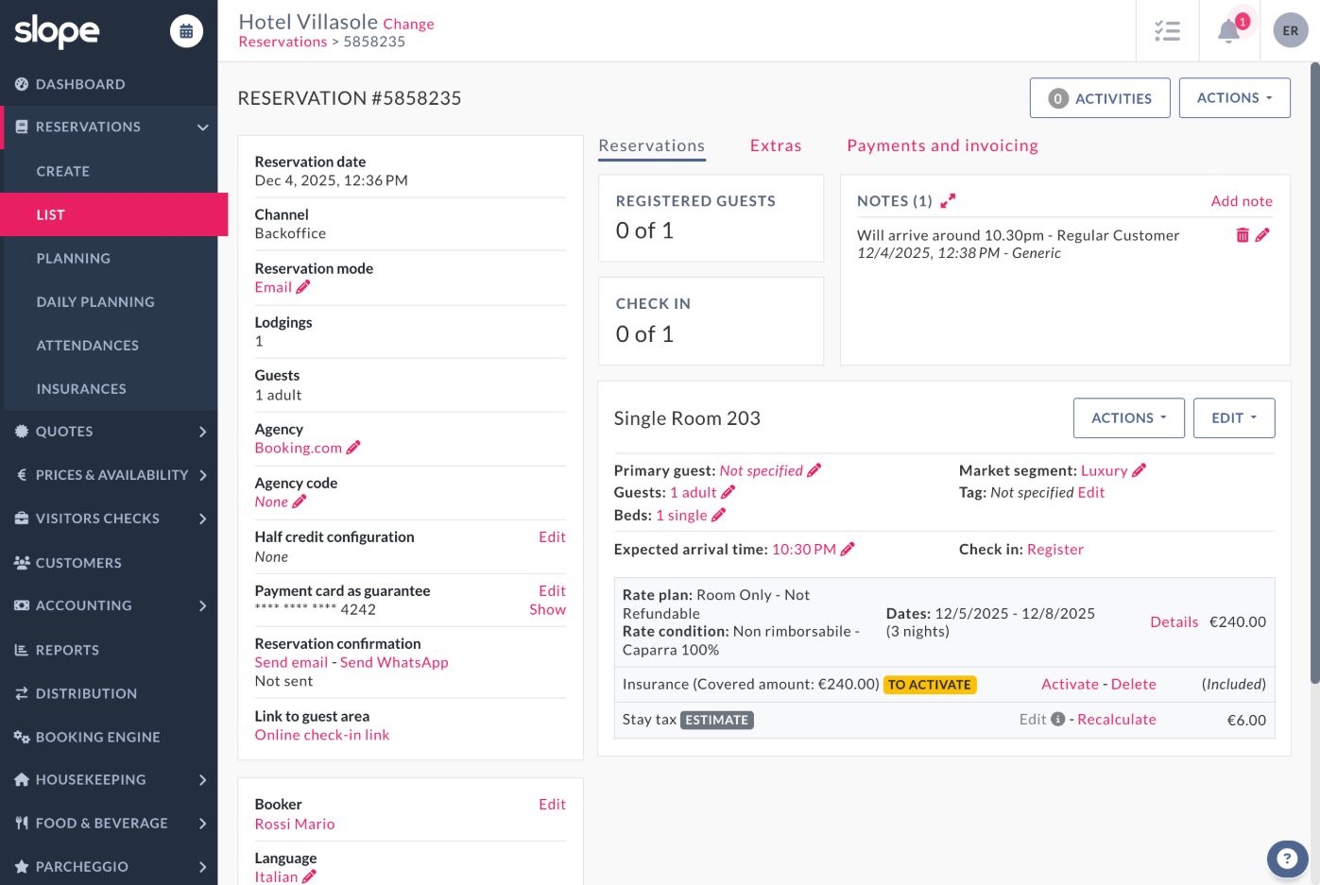Click the Add note link
Image resolution: width=1320 pixels, height=885 pixels.
point(1241,200)
